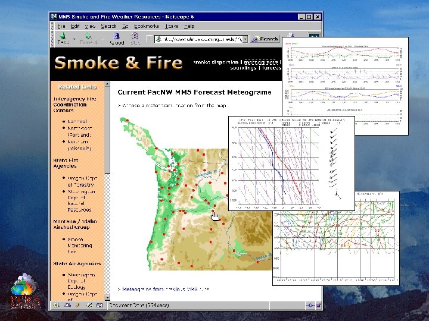Image resolution: width=429 pixels, height=321 pixels.
Task: Click the skew-T sounding diagram image
Action: tap(291, 163)
